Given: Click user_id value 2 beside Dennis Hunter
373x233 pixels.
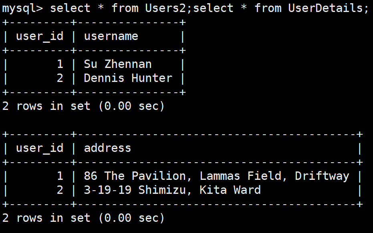Looking at the screenshot, I should pyautogui.click(x=60, y=78).
